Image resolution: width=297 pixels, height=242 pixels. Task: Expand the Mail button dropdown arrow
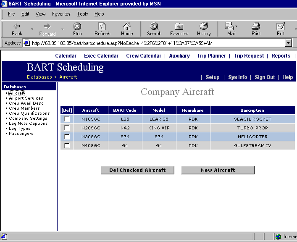point(237,26)
